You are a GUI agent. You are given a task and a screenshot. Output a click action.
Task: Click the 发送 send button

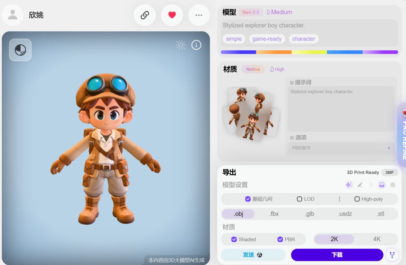pos(253,255)
